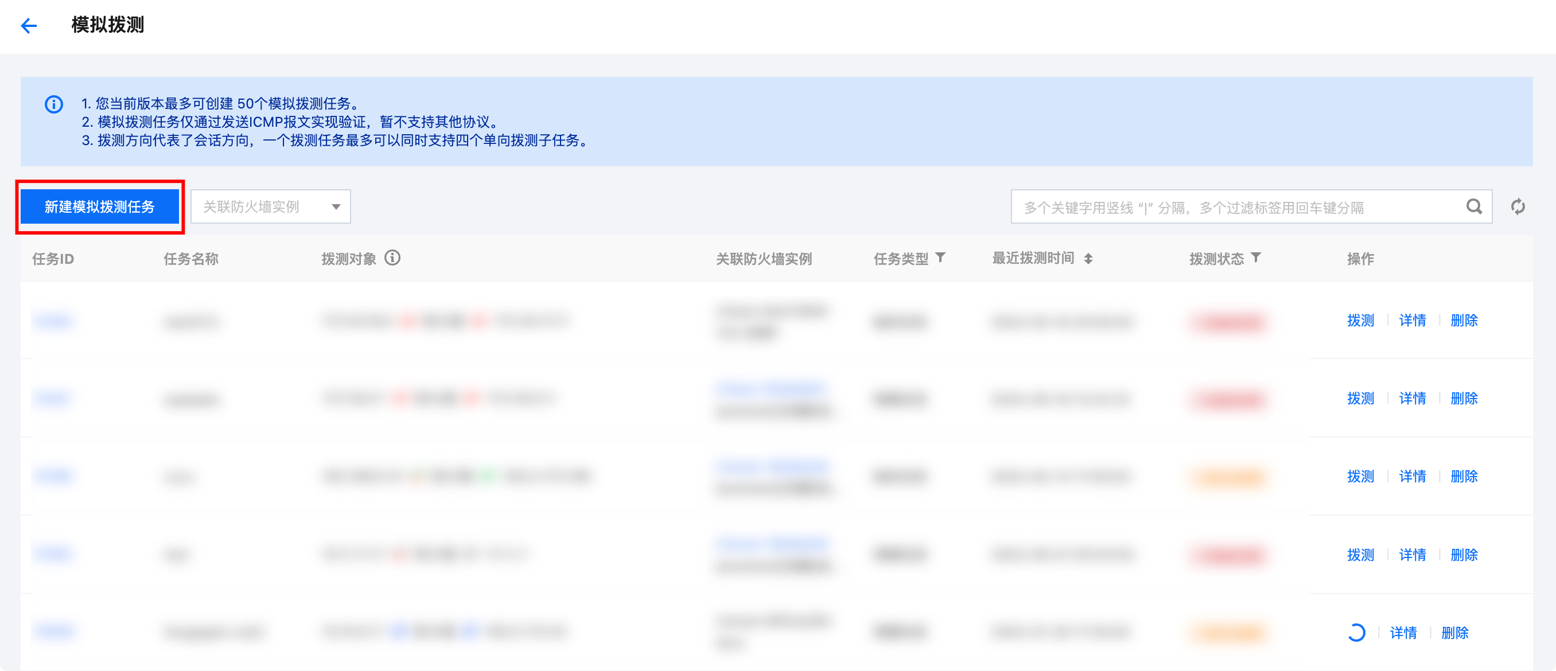Click the first row's task ID link
Screen dimensions: 1556x671
click(x=53, y=321)
